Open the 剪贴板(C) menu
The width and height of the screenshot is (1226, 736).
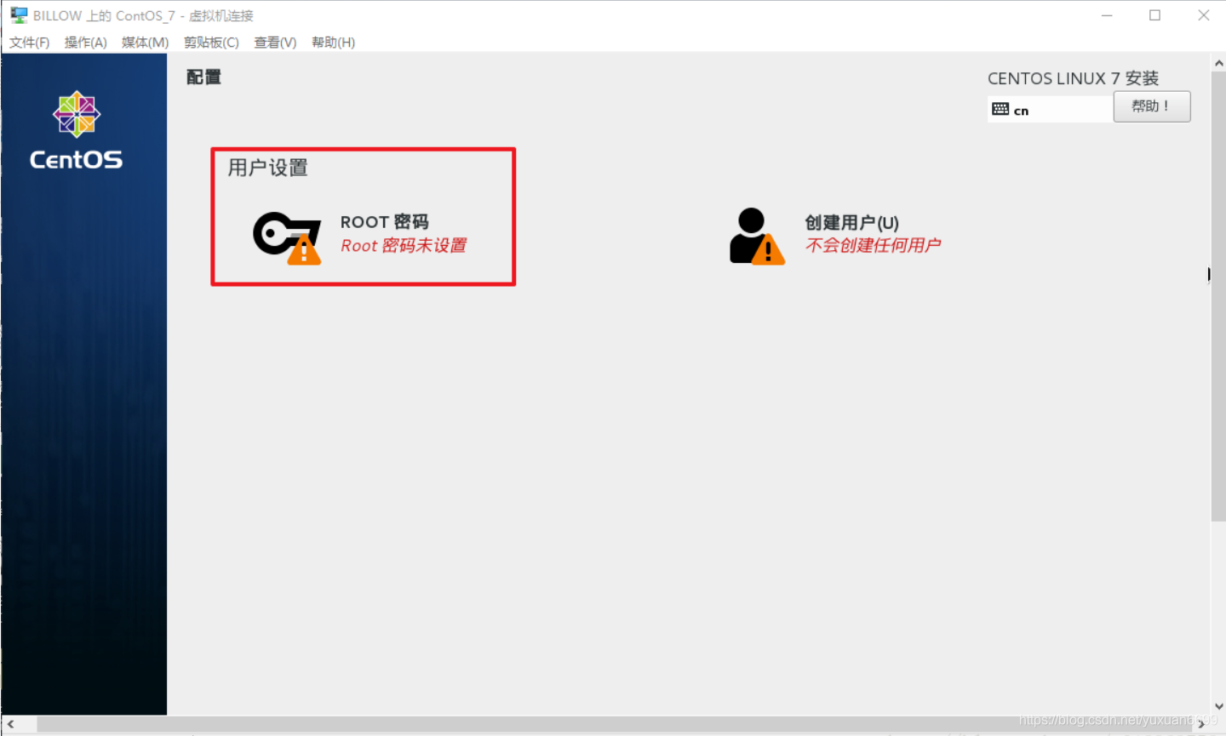click(211, 43)
